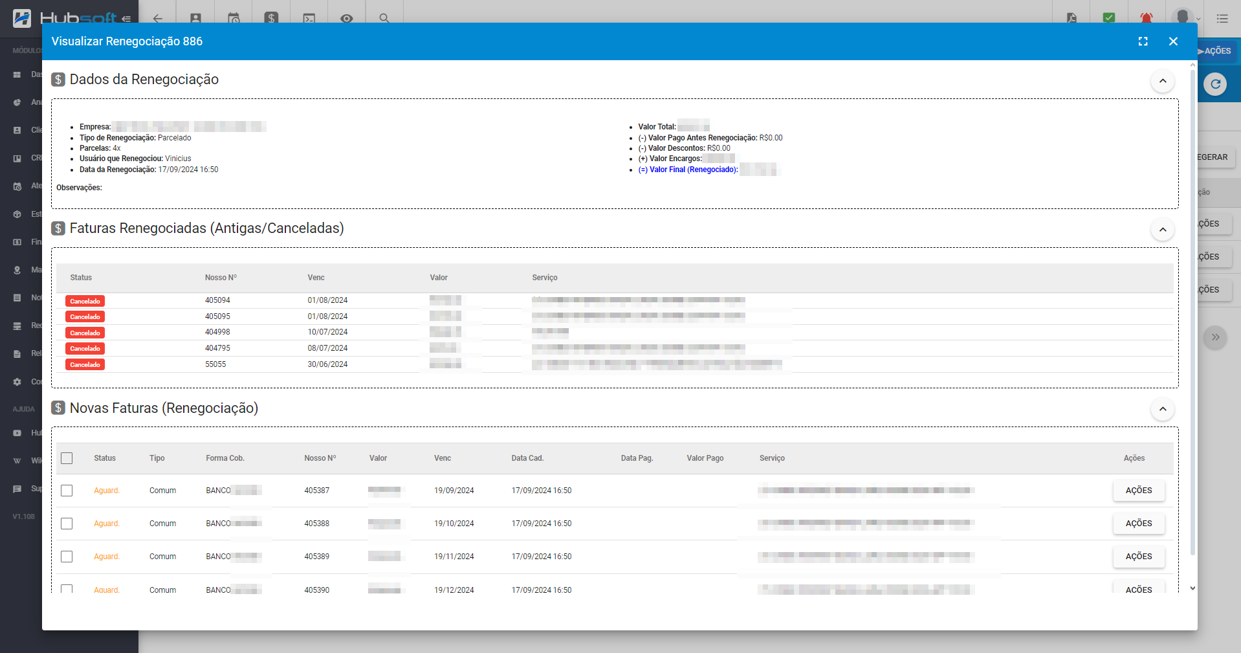Check the box for invoice 405387

point(67,491)
